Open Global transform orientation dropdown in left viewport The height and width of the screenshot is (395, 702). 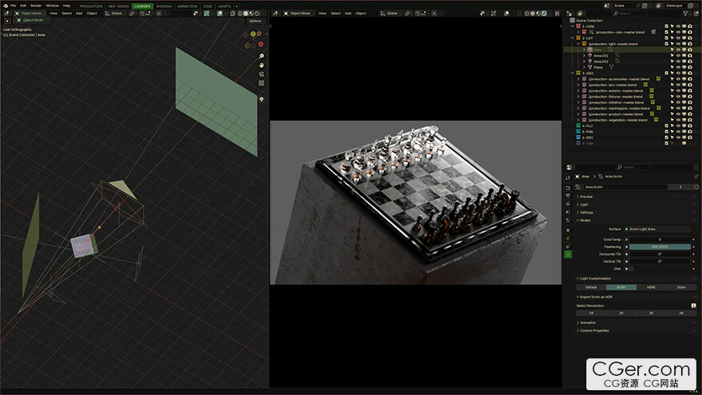coord(115,14)
